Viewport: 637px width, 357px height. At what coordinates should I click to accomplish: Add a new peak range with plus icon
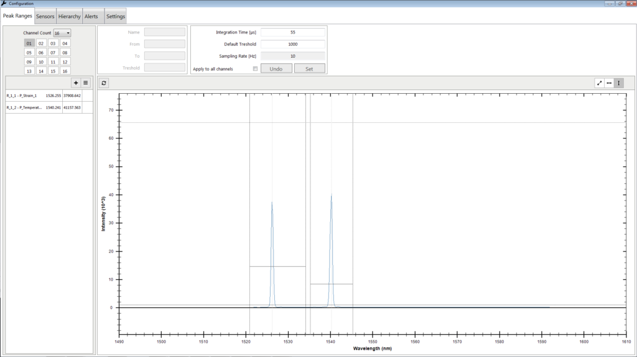tap(76, 83)
